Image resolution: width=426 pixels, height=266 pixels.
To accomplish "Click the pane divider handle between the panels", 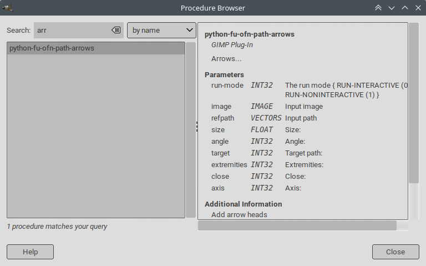I will (196, 127).
